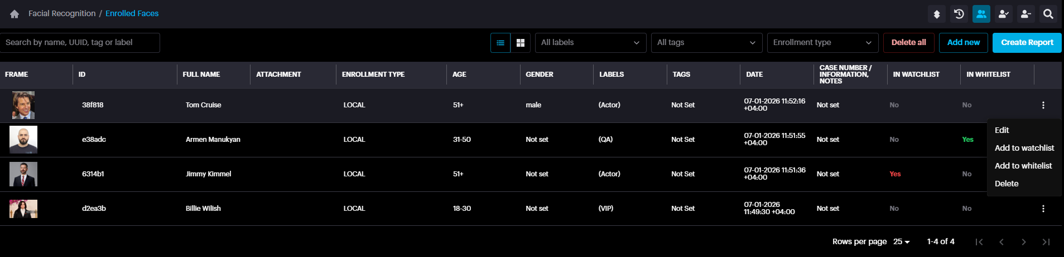Switch to list view
The height and width of the screenshot is (257, 1064).
pos(500,43)
